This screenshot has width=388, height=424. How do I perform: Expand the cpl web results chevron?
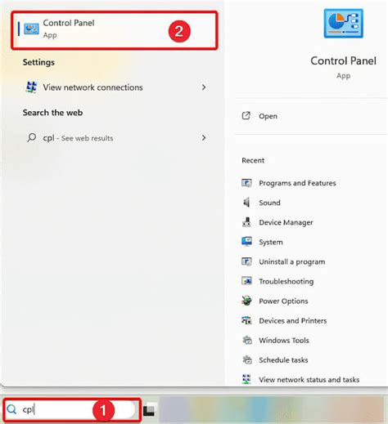(x=204, y=137)
